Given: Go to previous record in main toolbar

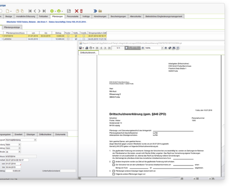Looking at the screenshot, I should click(34, 11).
